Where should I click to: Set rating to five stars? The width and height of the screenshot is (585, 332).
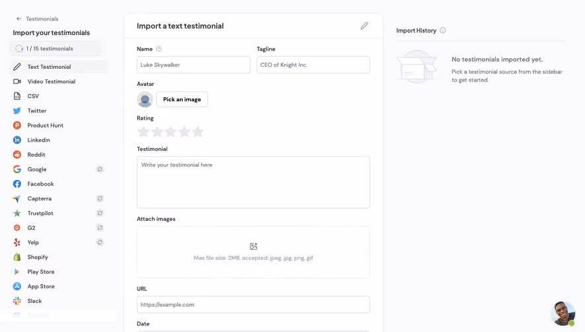(198, 132)
